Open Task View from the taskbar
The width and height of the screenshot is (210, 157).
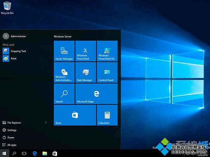(24, 153)
